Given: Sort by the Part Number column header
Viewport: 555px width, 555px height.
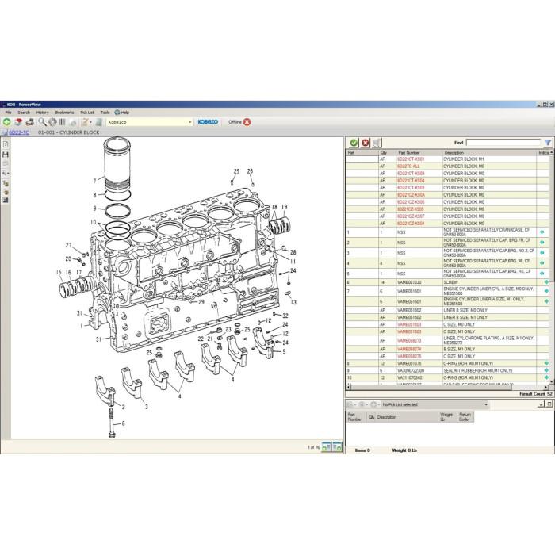Looking at the screenshot, I should click(419, 152).
